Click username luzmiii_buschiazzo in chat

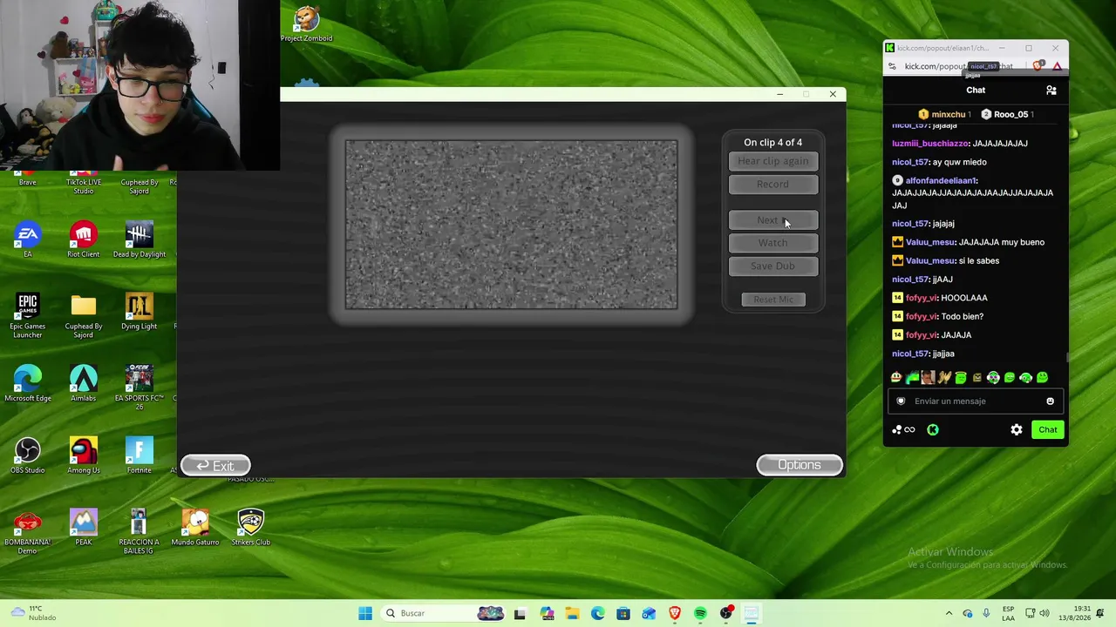(930, 144)
